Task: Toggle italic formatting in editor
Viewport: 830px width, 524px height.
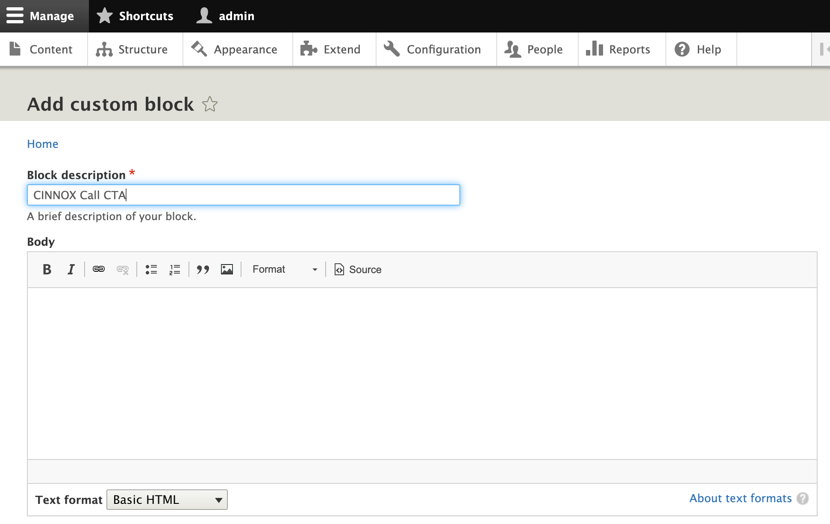Action: [71, 269]
